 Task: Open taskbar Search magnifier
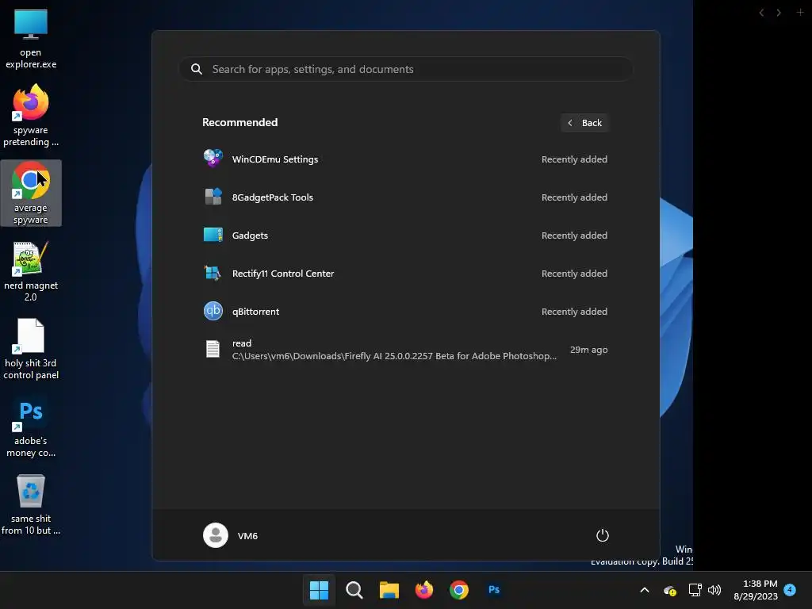(x=354, y=589)
